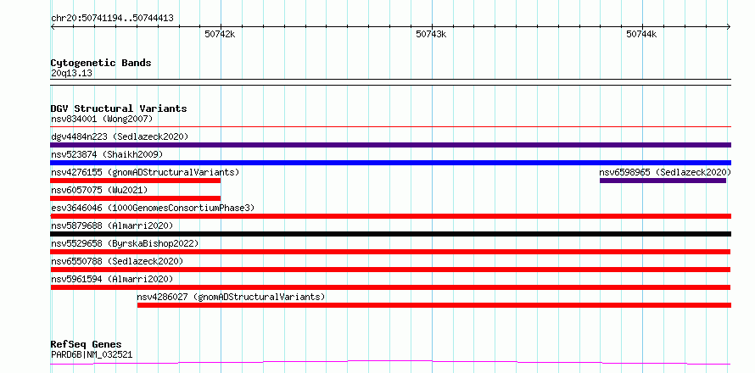Click the 50744k ruler tick label
This screenshot has width=755, height=373.
(641, 34)
